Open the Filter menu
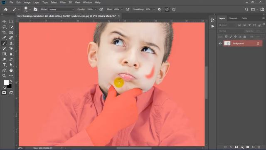This screenshot has width=266, height=150. [63, 2]
